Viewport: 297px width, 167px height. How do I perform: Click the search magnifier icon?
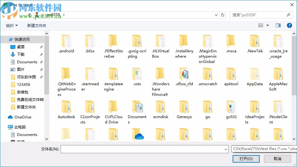coord(288,15)
